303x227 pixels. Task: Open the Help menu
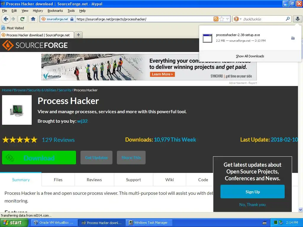pyautogui.click(x=82, y=11)
